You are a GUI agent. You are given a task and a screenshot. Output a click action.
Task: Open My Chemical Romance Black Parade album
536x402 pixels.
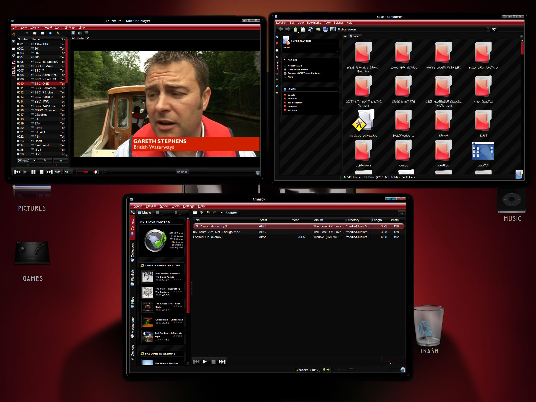(162, 277)
